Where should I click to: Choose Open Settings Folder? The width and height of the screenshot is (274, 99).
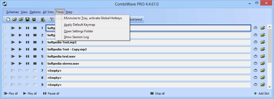(x=93, y=31)
